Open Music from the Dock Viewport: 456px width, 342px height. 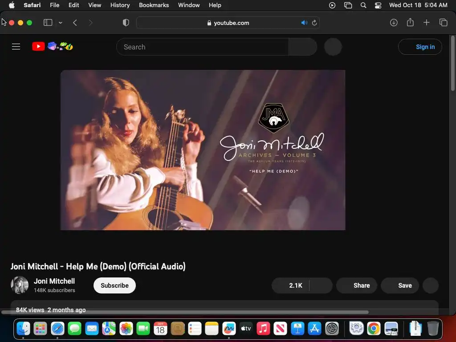263,329
